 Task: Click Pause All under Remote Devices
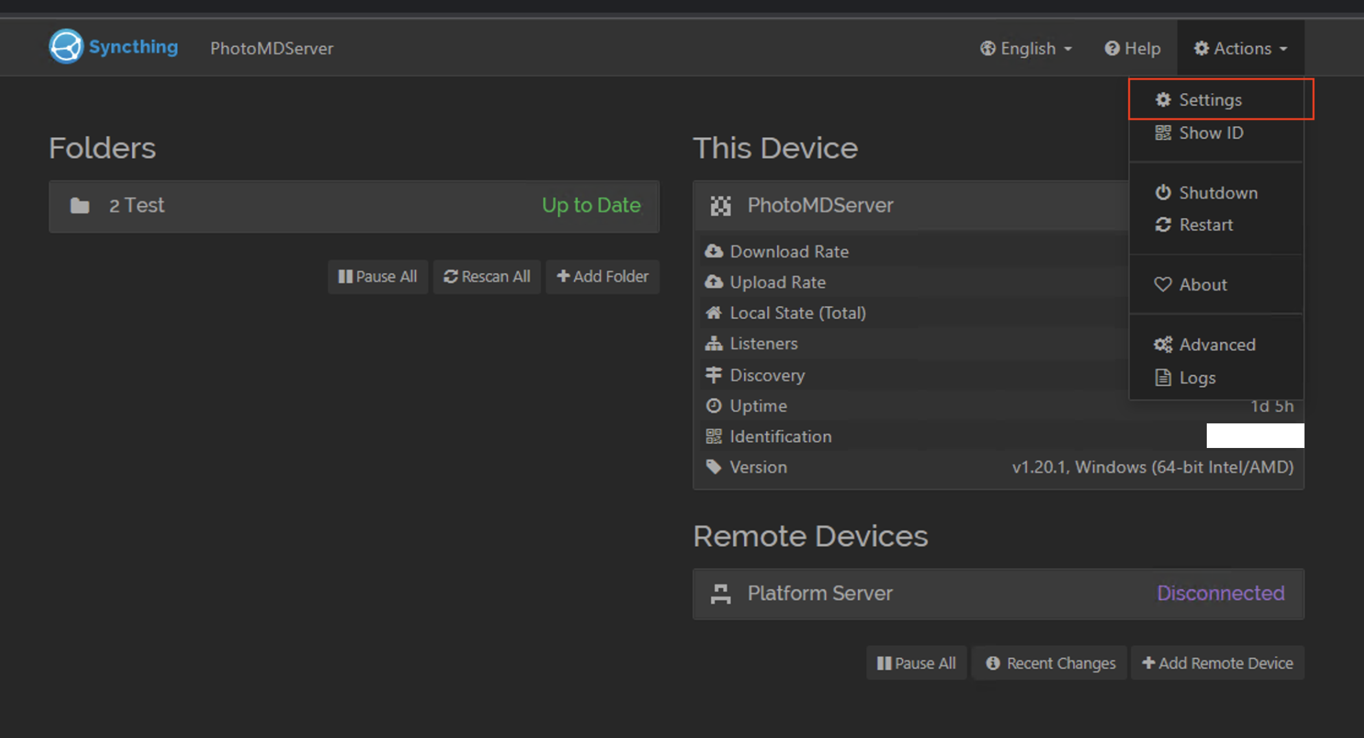[916, 663]
